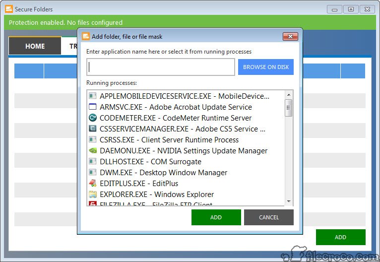Select EXPLORER.EXE - Windows Explorer

(186, 194)
